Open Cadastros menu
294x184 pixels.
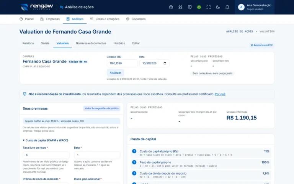136,19
